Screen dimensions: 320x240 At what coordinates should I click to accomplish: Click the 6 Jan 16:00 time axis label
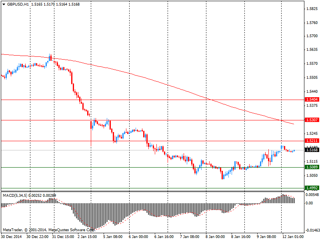[164, 236]
